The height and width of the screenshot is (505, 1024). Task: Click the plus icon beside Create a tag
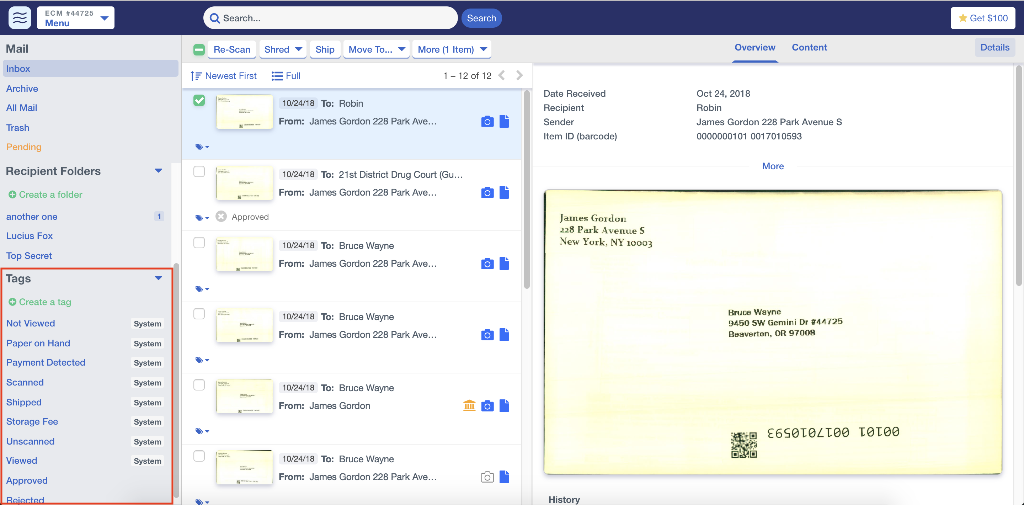(12, 302)
